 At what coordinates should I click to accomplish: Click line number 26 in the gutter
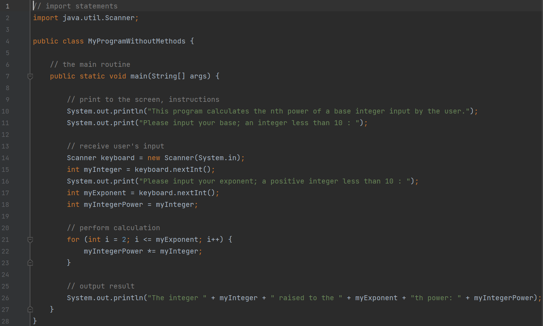pos(5,298)
